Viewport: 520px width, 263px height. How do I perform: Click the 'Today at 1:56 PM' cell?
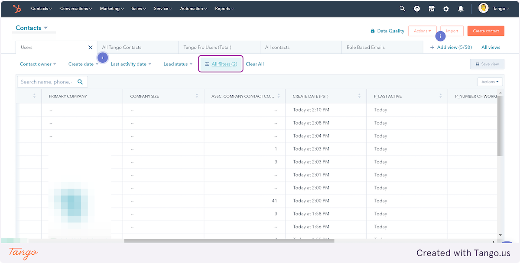[x=325, y=227]
